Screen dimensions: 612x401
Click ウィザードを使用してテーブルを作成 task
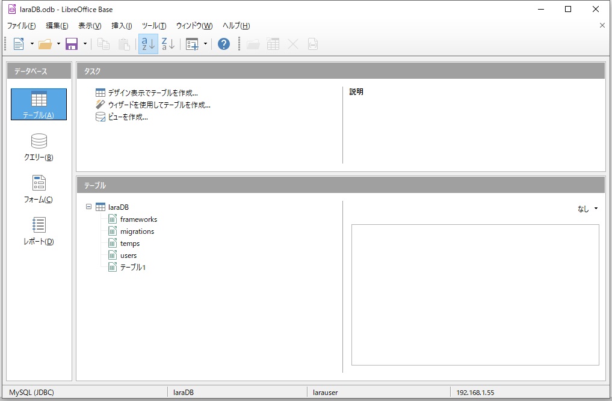tap(159, 105)
